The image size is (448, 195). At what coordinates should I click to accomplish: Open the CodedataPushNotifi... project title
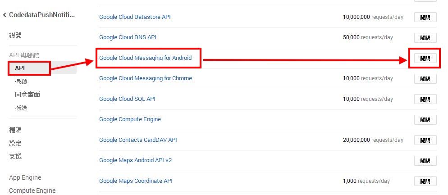42,15
